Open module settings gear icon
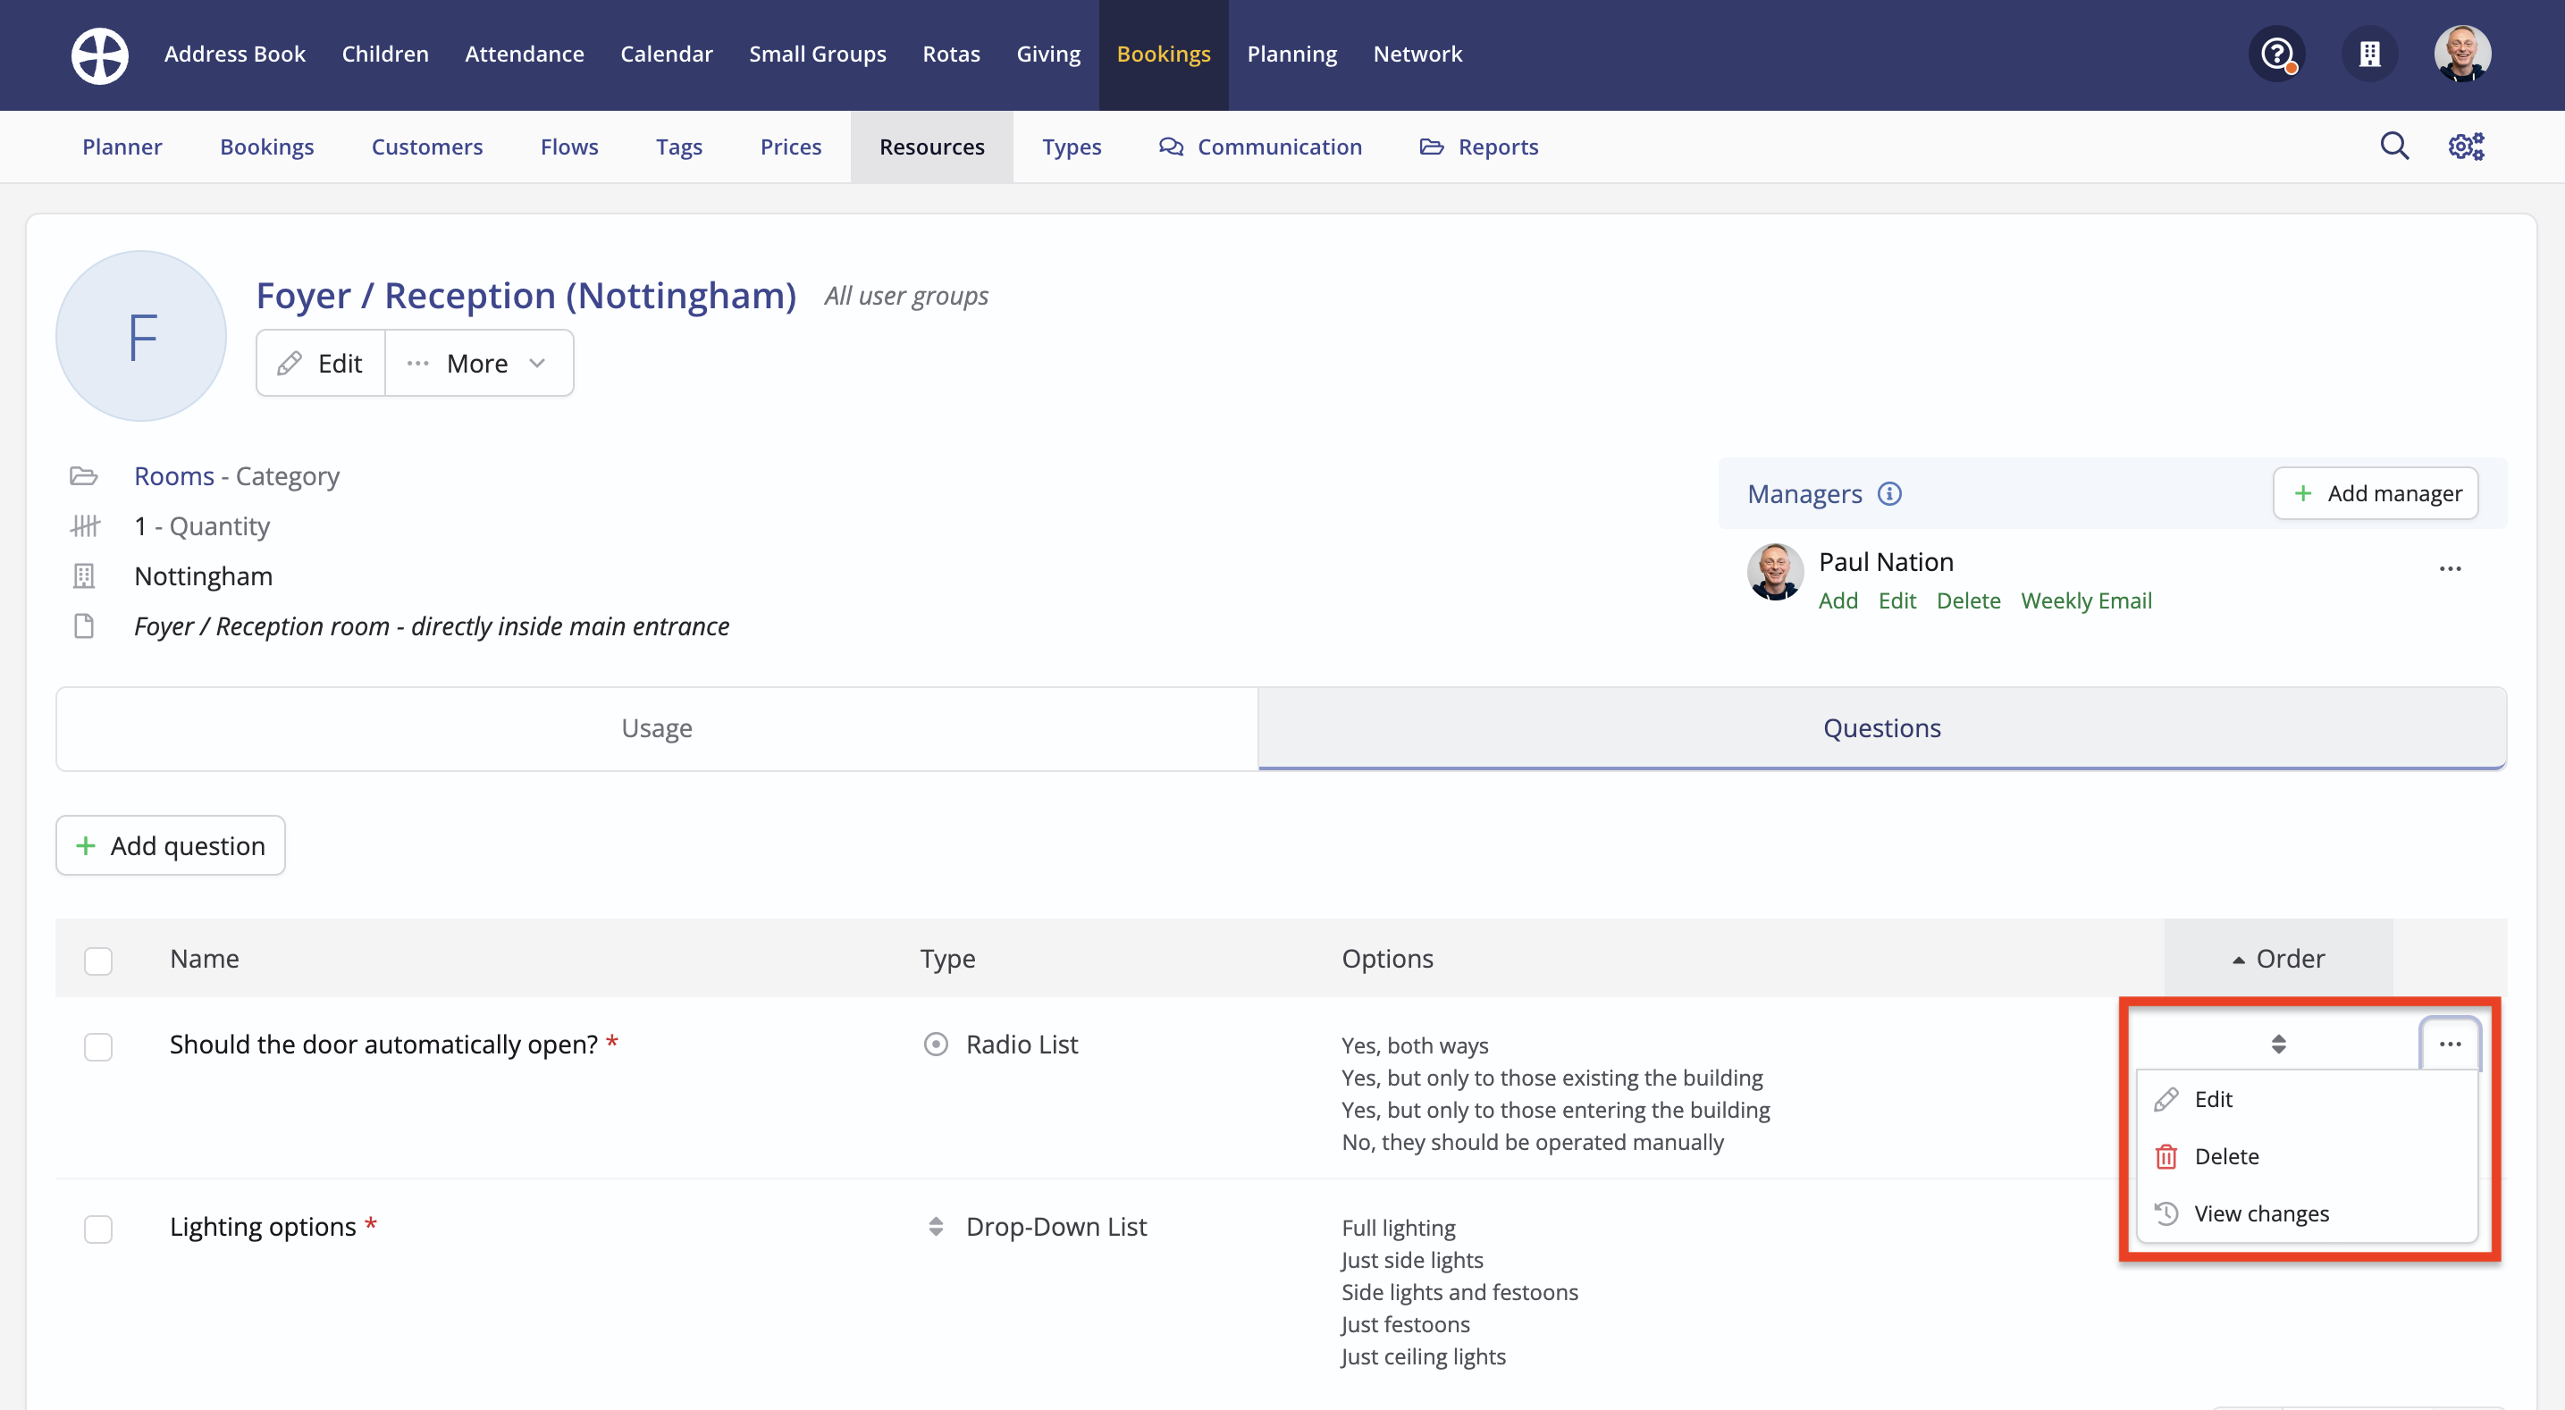2565x1410 pixels. coord(2466,147)
